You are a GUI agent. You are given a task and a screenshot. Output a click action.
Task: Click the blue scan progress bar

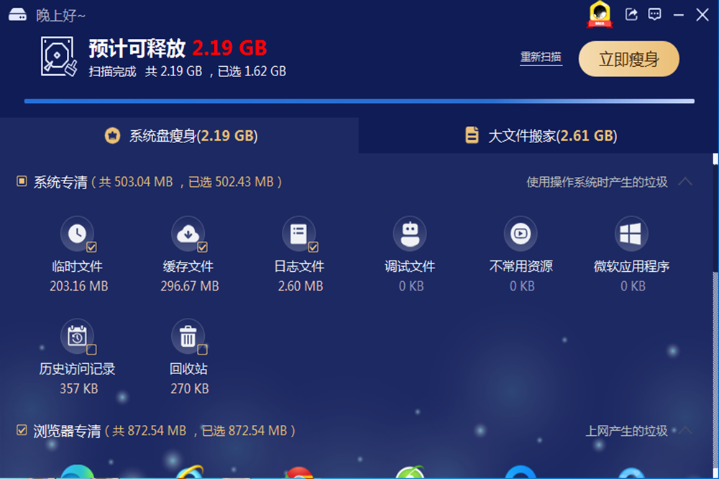pyautogui.click(x=359, y=101)
